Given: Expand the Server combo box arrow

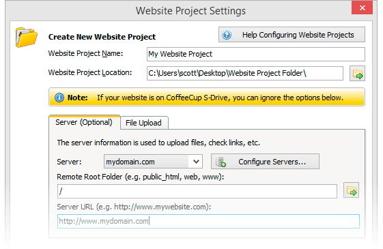Looking at the screenshot, I should pyautogui.click(x=196, y=162).
